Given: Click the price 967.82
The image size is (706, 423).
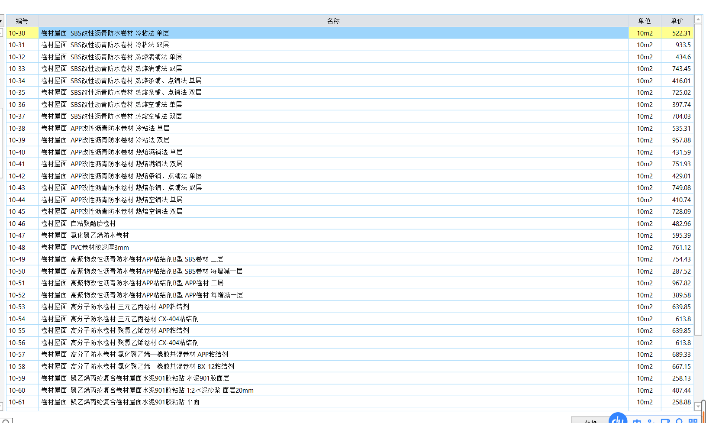Looking at the screenshot, I should coord(677,283).
